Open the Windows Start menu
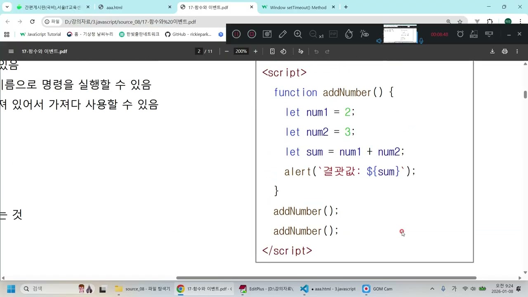Screen dimensions: 528x297 coord(11,289)
